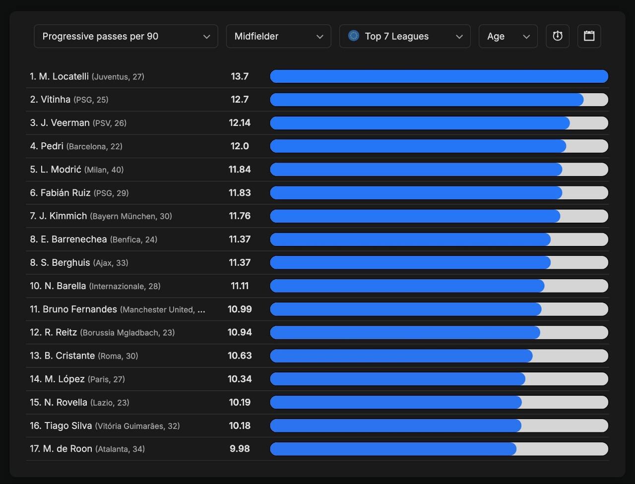
Task: Open the Progressive passes per 90 dropdown
Action: [126, 36]
